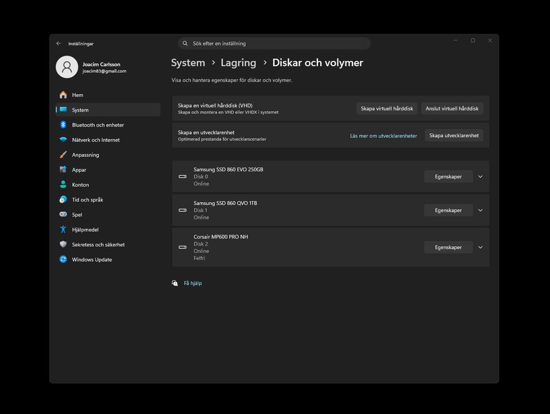Image resolution: width=550 pixels, height=414 pixels.
Task: Click the Lagring breadcrumb
Action: (x=238, y=63)
